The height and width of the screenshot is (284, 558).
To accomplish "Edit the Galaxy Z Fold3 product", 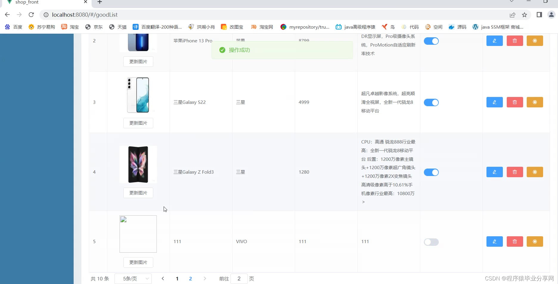I will [495, 172].
